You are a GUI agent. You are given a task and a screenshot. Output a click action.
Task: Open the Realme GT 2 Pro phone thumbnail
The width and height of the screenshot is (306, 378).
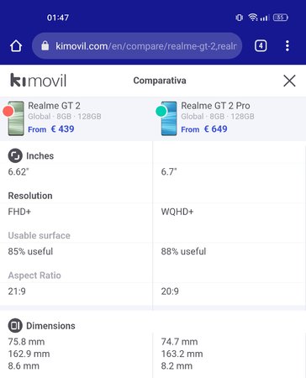click(169, 118)
